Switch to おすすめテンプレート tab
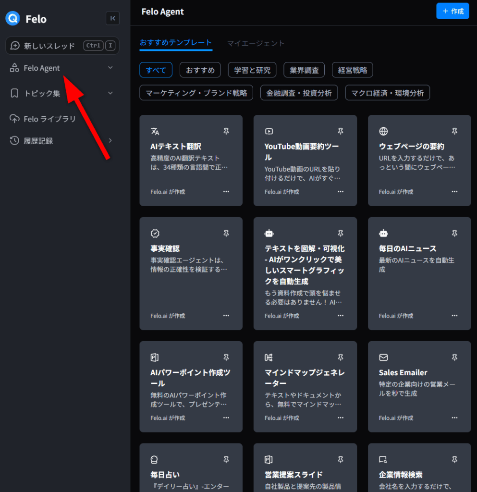This screenshot has width=477, height=492. (176, 43)
